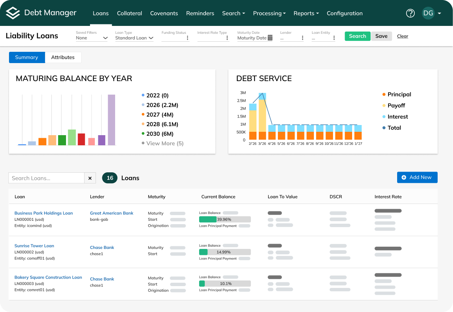Click inside the Search Loans field
Image resolution: width=453 pixels, height=312 pixels.
(46, 178)
